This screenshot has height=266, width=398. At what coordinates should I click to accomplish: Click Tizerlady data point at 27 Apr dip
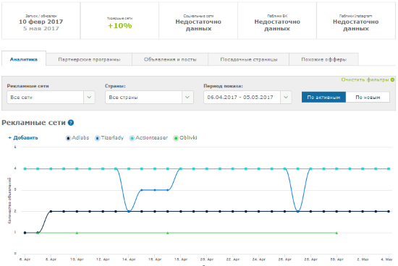(x=297, y=211)
